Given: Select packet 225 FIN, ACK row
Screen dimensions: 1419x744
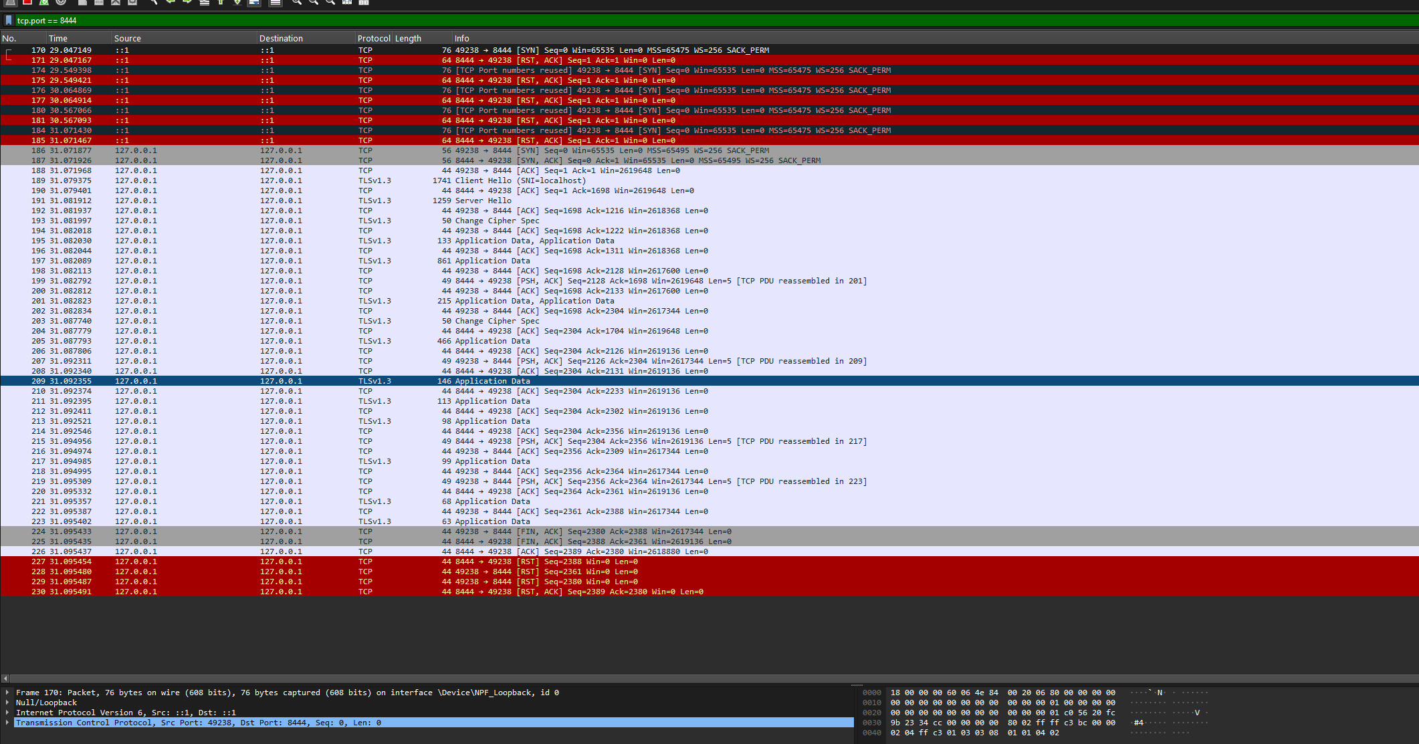Looking at the screenshot, I should [x=709, y=541].
